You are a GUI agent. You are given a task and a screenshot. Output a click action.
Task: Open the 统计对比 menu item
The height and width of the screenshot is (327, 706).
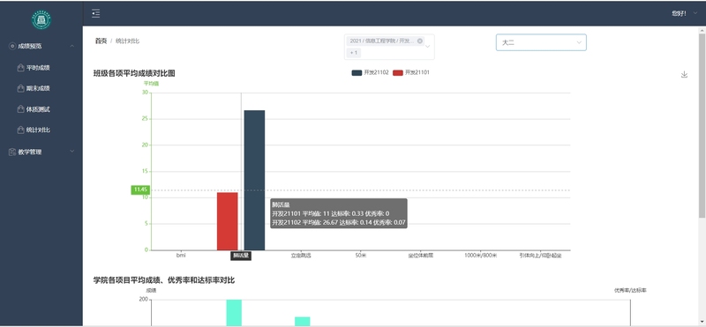(x=41, y=130)
